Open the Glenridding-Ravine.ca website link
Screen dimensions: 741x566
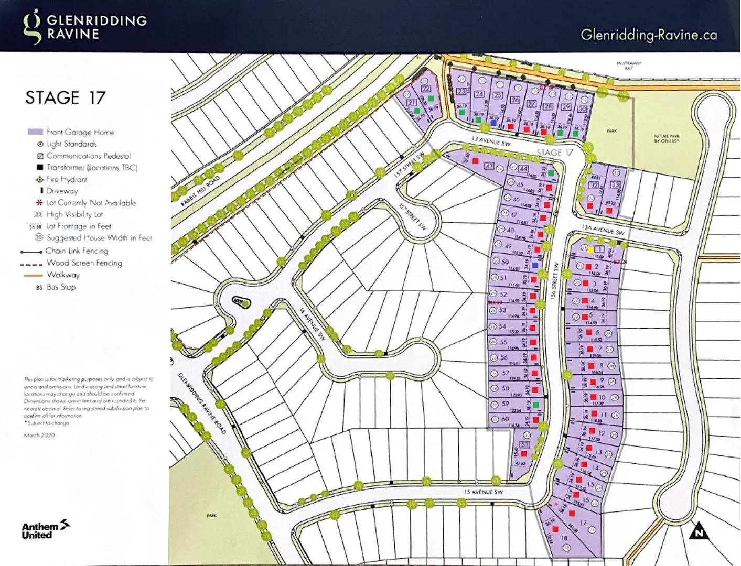pos(649,35)
